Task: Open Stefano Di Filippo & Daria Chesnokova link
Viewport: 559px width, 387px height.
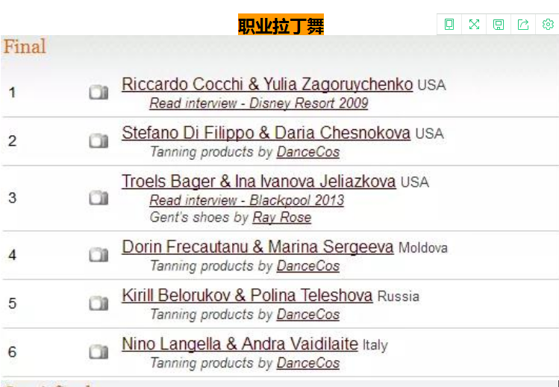Action: (266, 133)
